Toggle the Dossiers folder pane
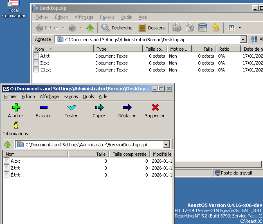Image resolution: width=263 pixels, height=224 pixels. pyautogui.click(x=152, y=28)
